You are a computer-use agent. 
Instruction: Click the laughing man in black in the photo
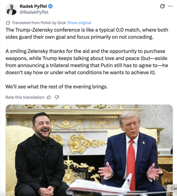(x=41, y=154)
